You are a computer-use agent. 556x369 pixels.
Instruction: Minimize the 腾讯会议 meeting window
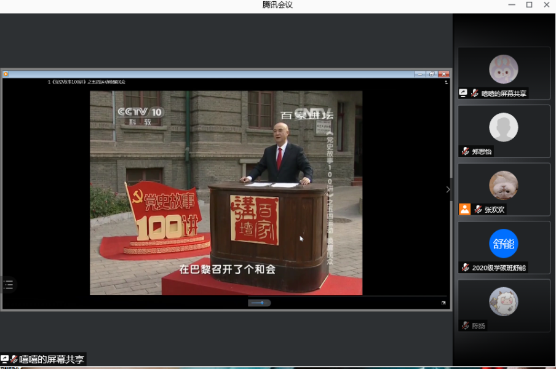(x=512, y=5)
